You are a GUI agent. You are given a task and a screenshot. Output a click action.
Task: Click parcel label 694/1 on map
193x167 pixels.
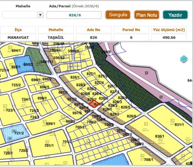coord(16,50)
